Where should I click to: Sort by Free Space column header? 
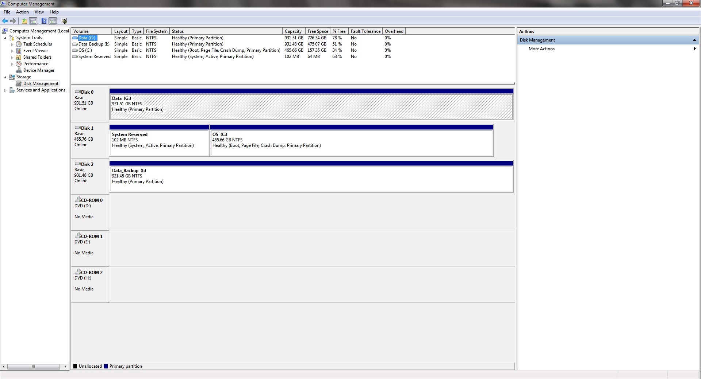[x=318, y=31]
